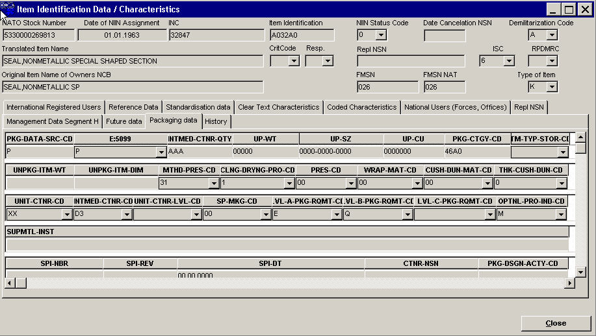
Task: Click the INTMED-CTNR-QTY value AAA
Action: click(175, 151)
